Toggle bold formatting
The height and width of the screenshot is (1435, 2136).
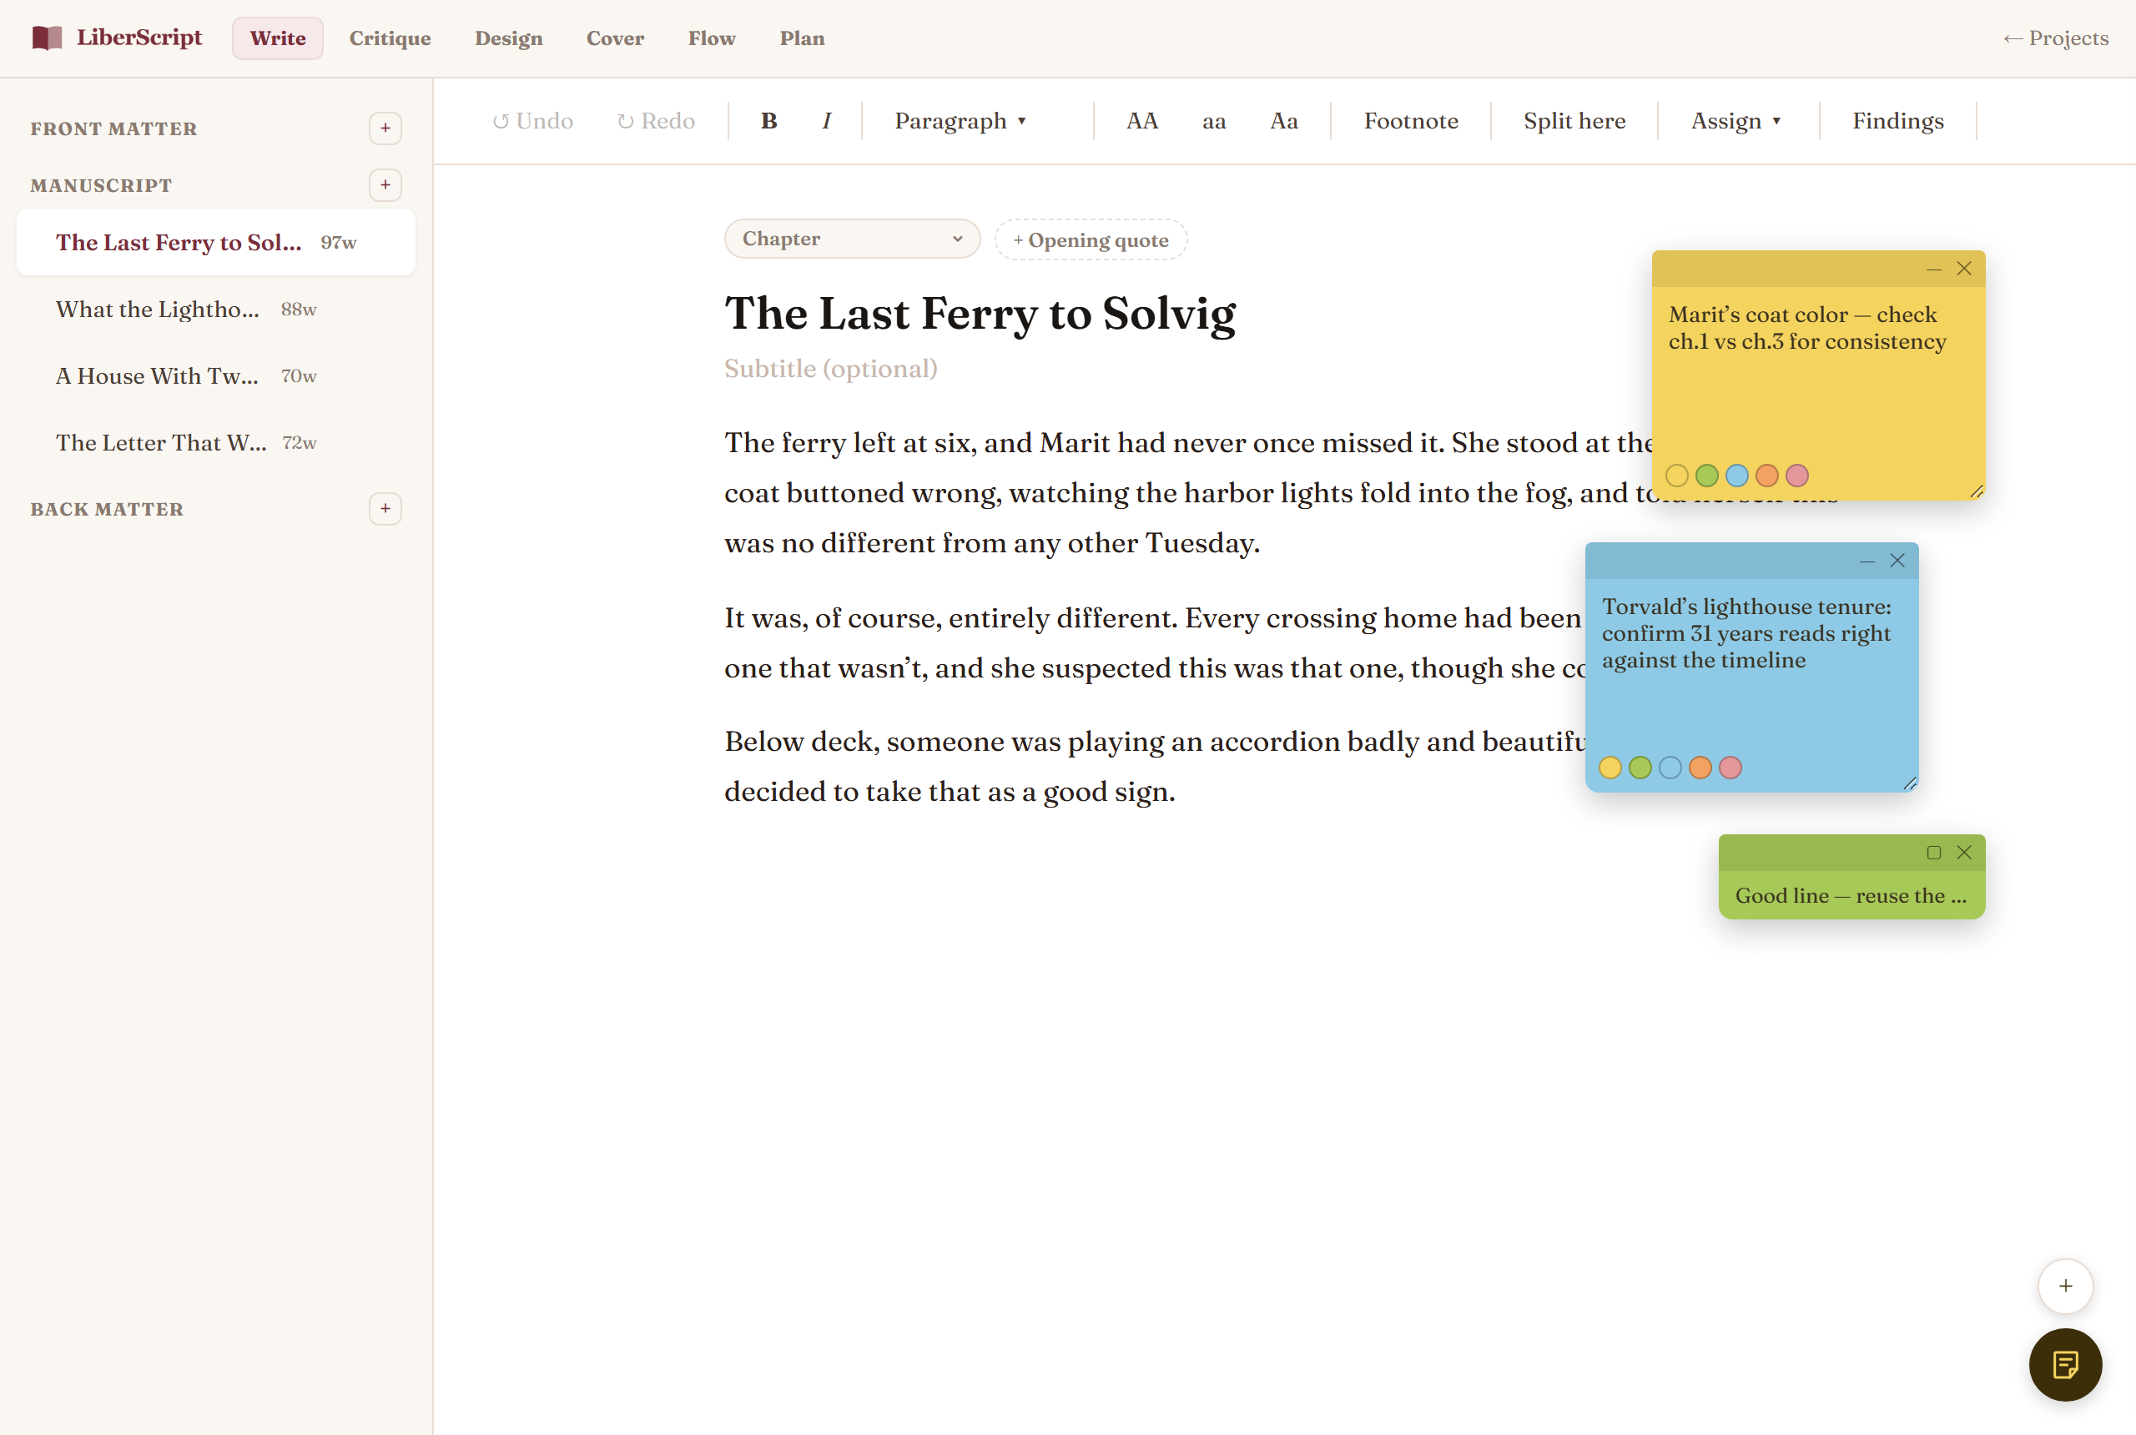[768, 121]
